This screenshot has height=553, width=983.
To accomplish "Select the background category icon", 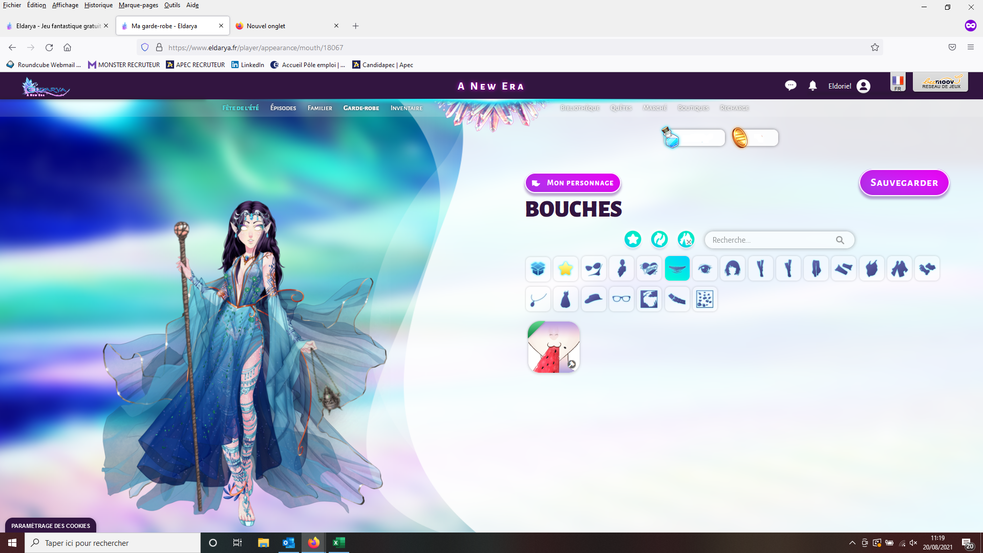I will pyautogui.click(x=649, y=299).
